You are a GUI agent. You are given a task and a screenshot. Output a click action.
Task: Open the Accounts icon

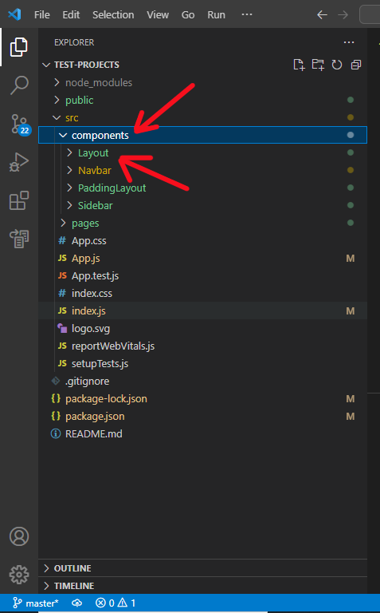19,536
